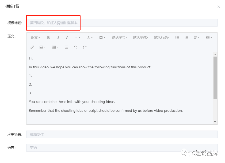
Task: Place cursor on list line '3.'
Action: (30, 93)
